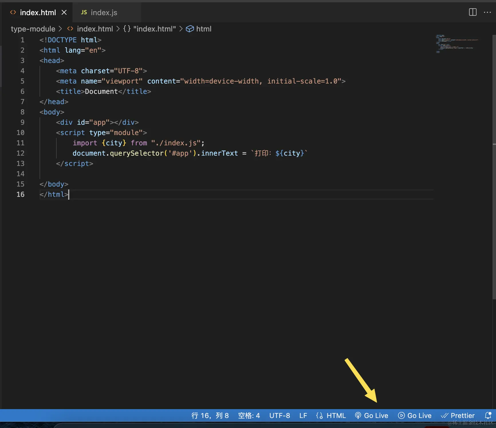Click the opening <body> tag
The image size is (496, 428).
(52, 112)
